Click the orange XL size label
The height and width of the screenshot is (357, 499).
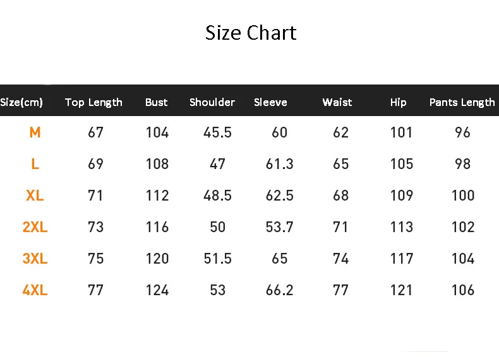[x=35, y=196]
